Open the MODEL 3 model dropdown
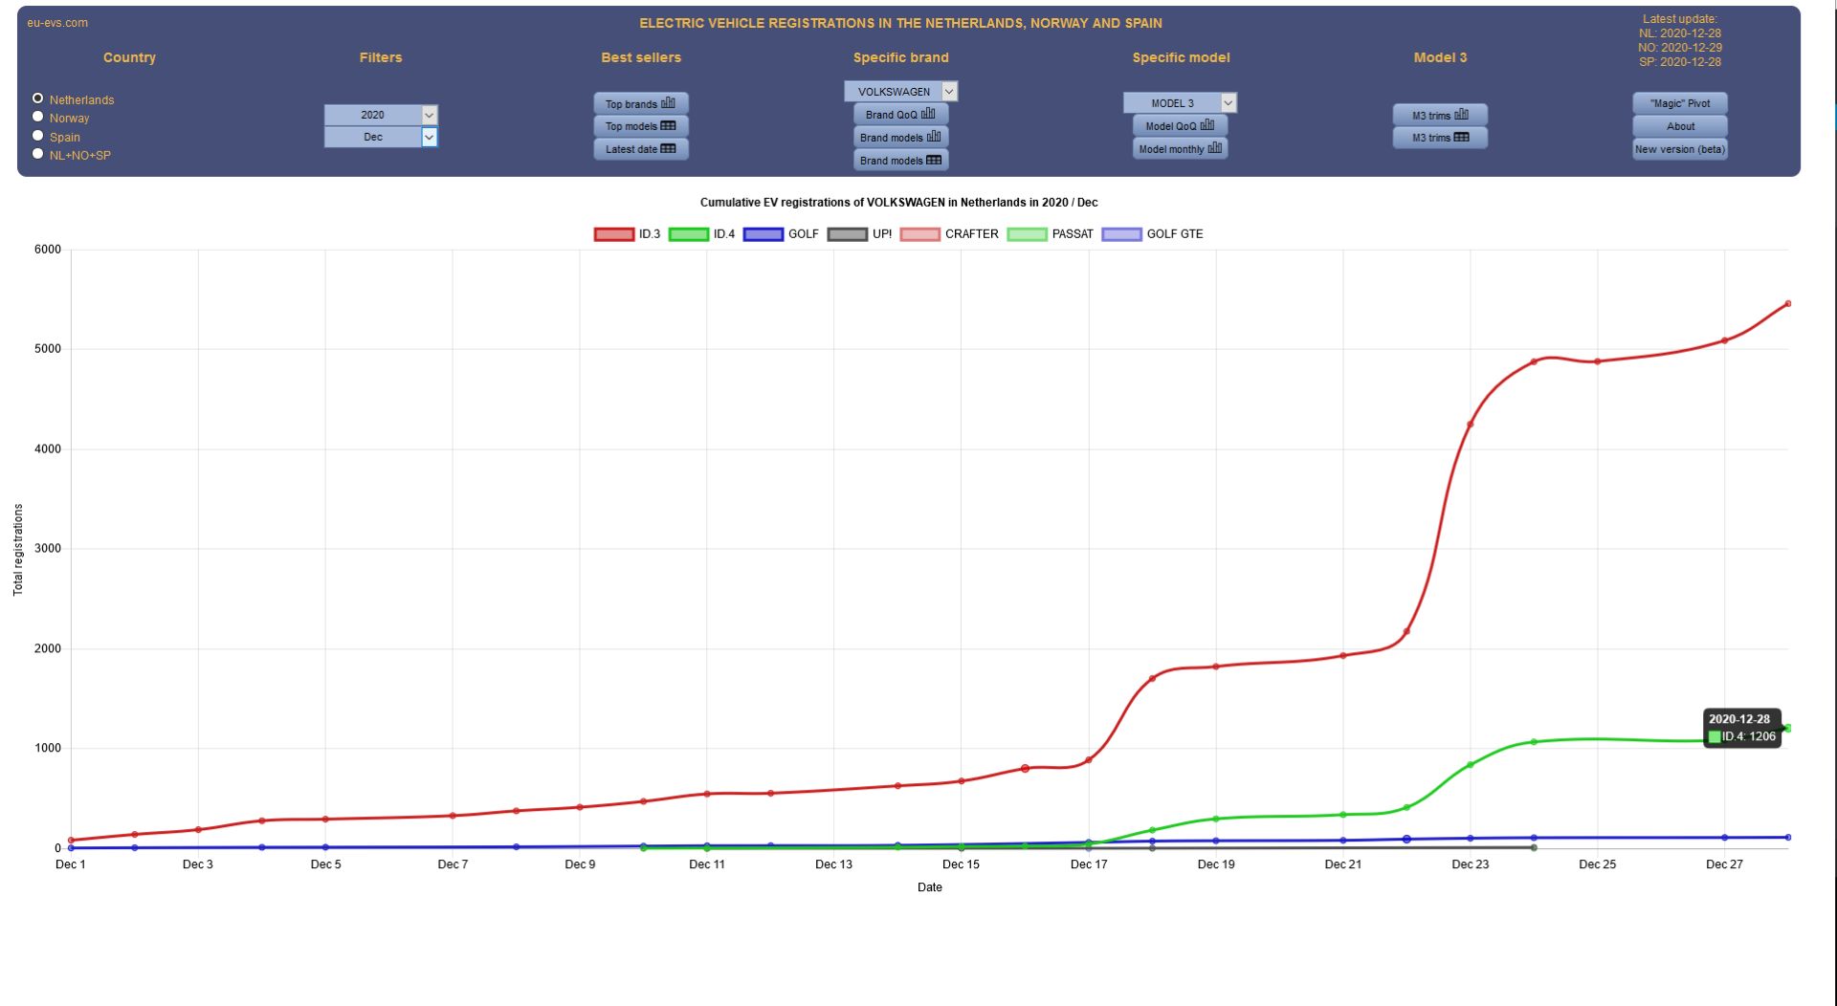Image resolution: width=1837 pixels, height=1006 pixels. [x=1180, y=103]
